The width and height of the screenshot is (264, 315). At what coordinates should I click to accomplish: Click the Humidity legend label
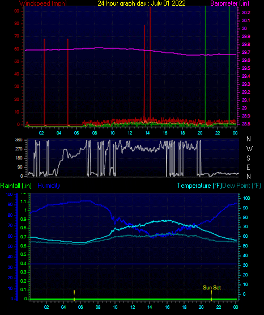tap(49, 186)
